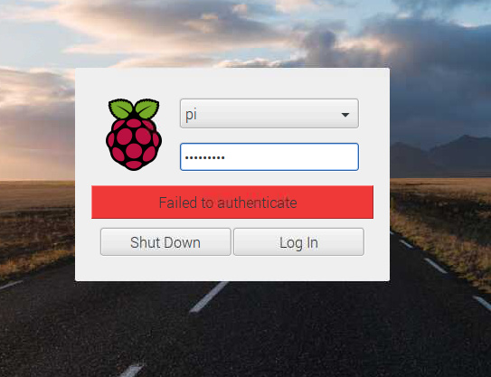
Task: Click the 'Shut Down' label text
Action: 165,242
